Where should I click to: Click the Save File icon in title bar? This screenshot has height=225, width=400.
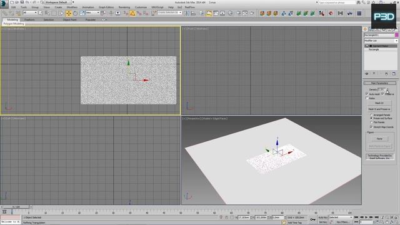(22, 2)
